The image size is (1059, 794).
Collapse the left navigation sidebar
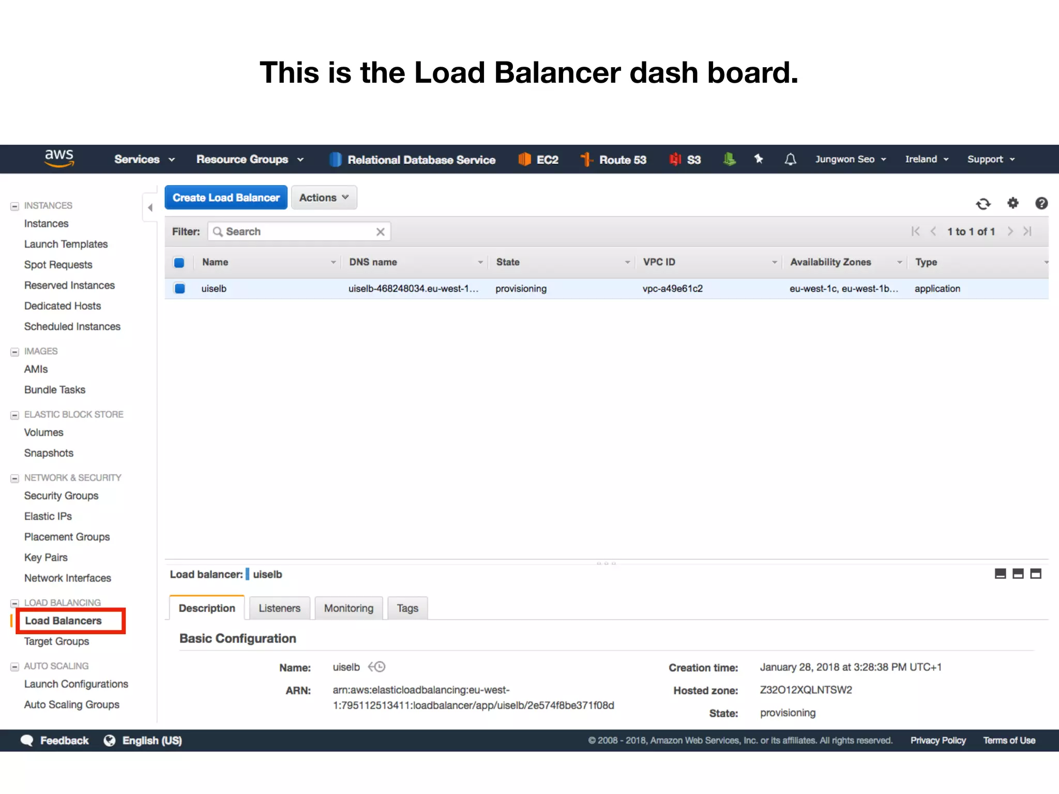pyautogui.click(x=150, y=208)
